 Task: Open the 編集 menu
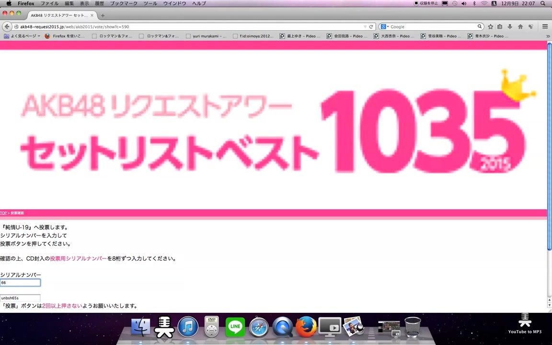point(69,3)
